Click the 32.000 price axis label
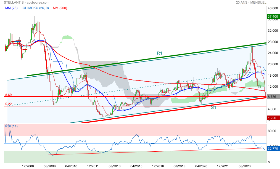Screen dimensions: 280x169 273,31
